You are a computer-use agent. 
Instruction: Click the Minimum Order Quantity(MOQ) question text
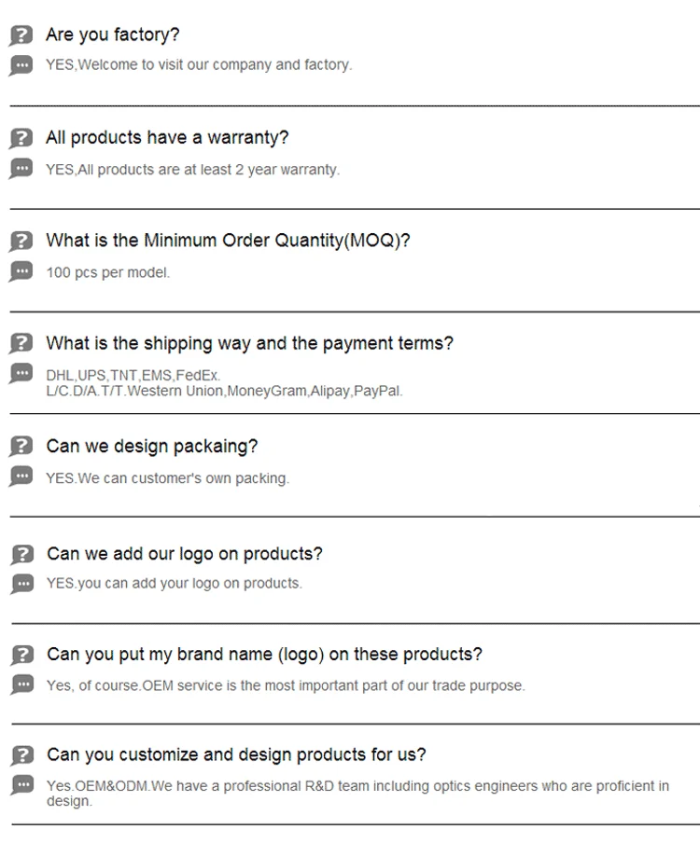pyautogui.click(x=228, y=241)
